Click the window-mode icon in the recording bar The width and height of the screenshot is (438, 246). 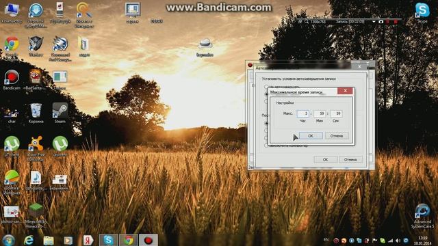(300, 21)
